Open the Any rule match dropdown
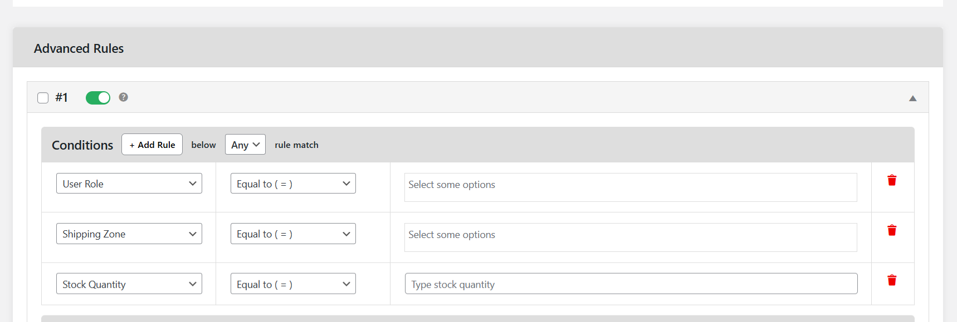 (245, 145)
